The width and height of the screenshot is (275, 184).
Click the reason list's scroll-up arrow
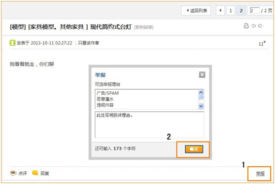pos(201,92)
